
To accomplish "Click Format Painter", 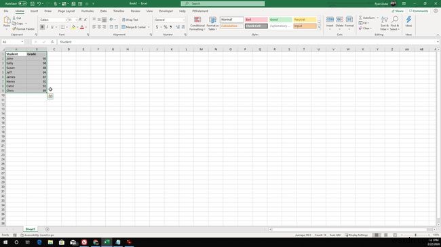I will pyautogui.click(x=23, y=29).
